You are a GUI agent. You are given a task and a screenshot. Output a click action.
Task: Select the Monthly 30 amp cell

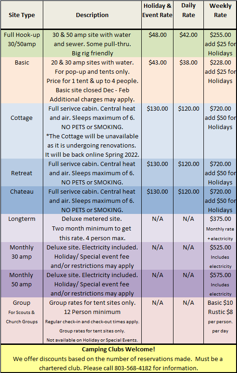tap(22, 256)
